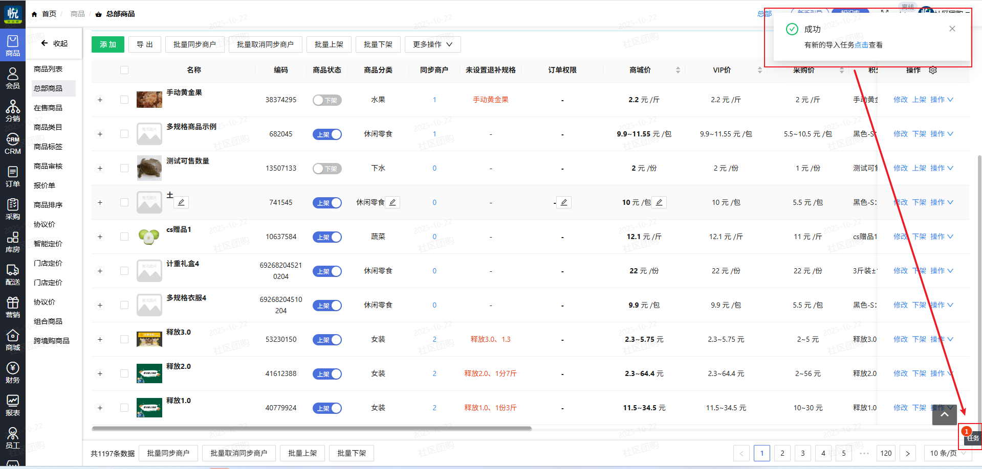The width and height of the screenshot is (982, 469).
Task: Expand the 更多操作 dropdown
Action: click(x=432, y=44)
